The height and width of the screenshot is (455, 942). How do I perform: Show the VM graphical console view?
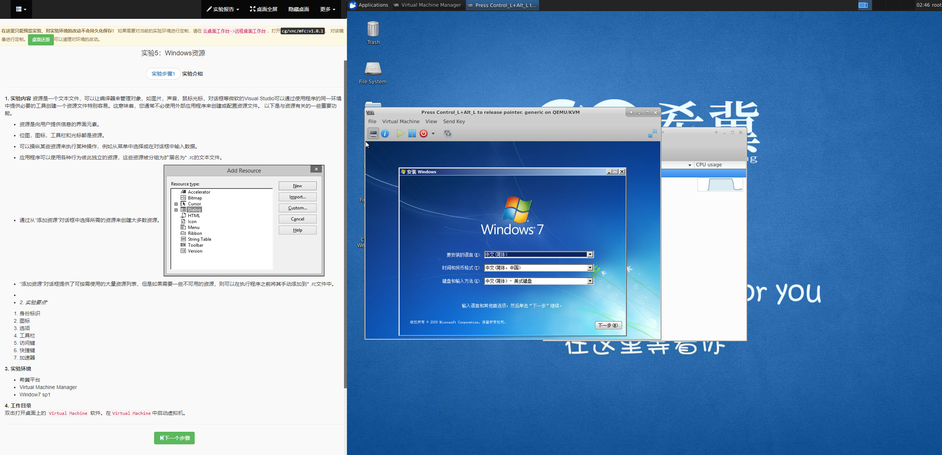373,133
